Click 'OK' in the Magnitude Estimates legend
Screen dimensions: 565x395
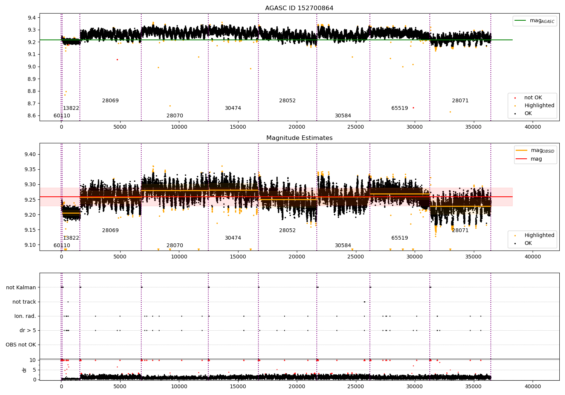coord(528,243)
